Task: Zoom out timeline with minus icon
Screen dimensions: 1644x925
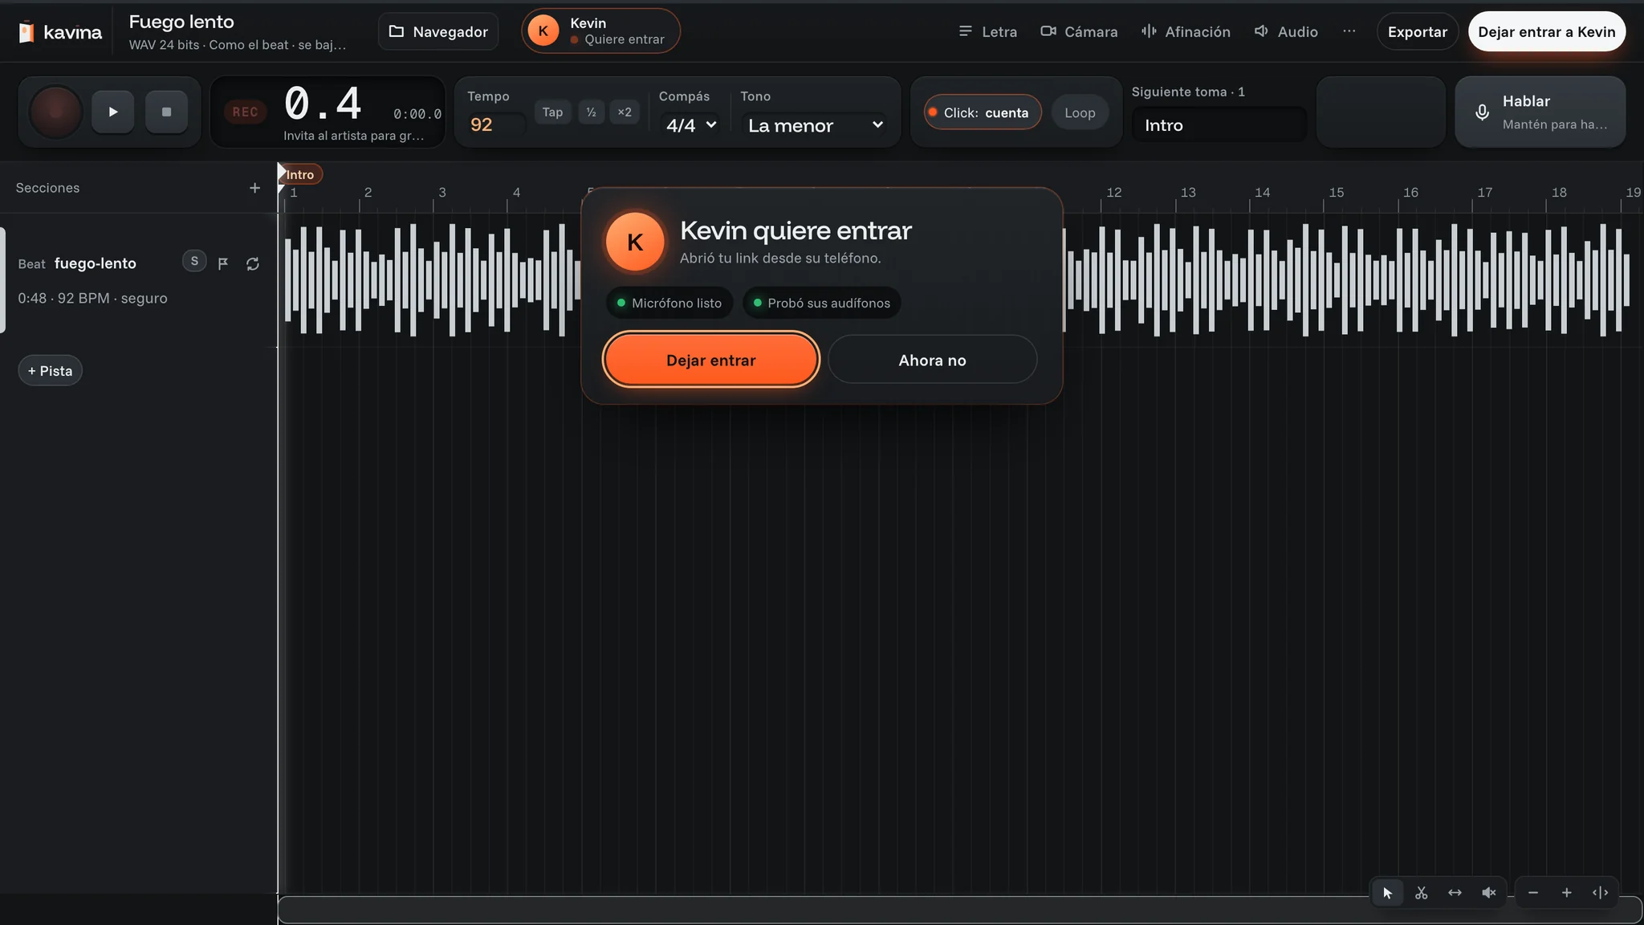Action: click(x=1533, y=893)
